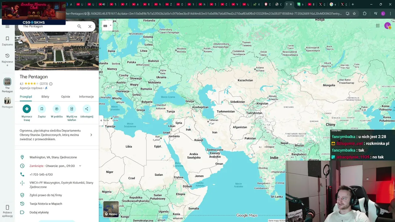Close the active Chrome tab T
The height and width of the screenshot is (222, 395).
(x=291, y=4)
